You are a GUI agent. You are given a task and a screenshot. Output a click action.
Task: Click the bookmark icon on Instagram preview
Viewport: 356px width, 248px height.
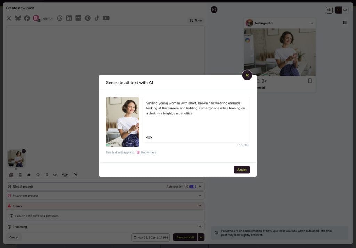pos(310,81)
